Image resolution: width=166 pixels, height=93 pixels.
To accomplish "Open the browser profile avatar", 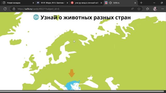I will coord(155,9).
